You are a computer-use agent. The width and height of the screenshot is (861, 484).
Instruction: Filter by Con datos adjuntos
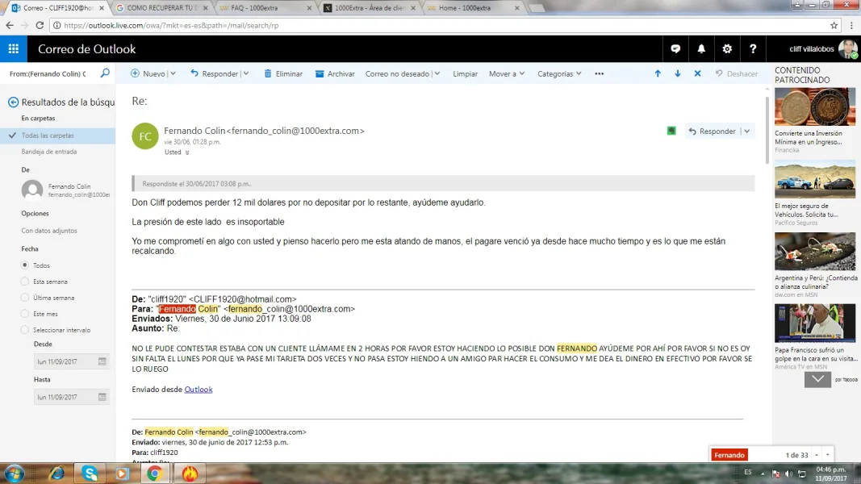point(49,231)
